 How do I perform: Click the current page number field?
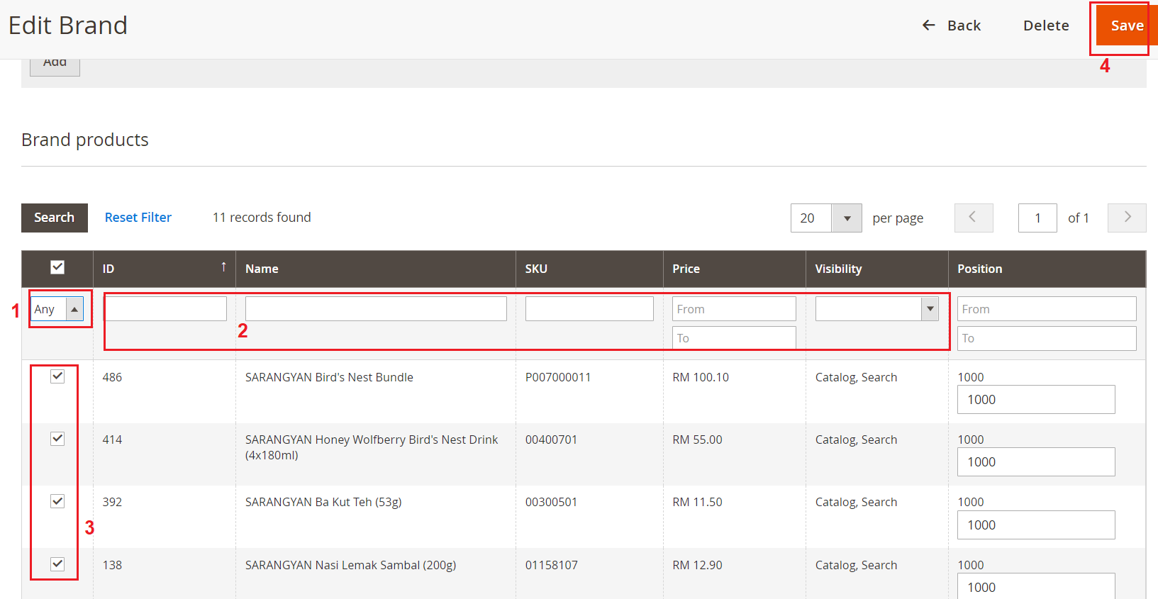[1037, 218]
